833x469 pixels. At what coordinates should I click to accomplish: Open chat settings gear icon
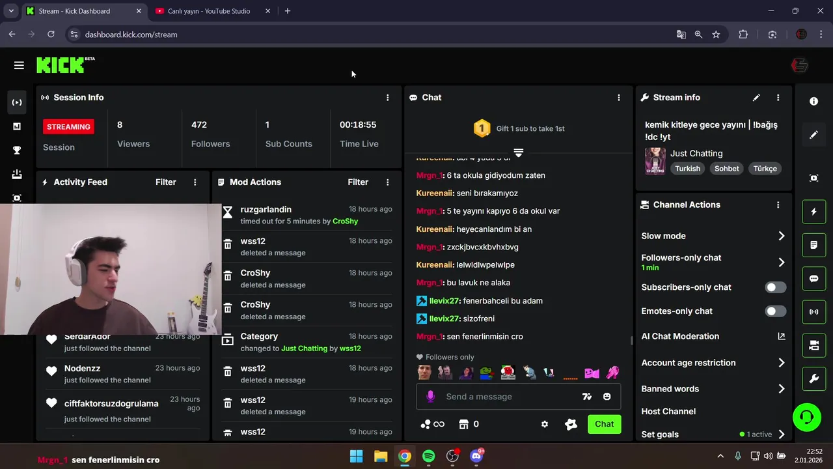545,424
